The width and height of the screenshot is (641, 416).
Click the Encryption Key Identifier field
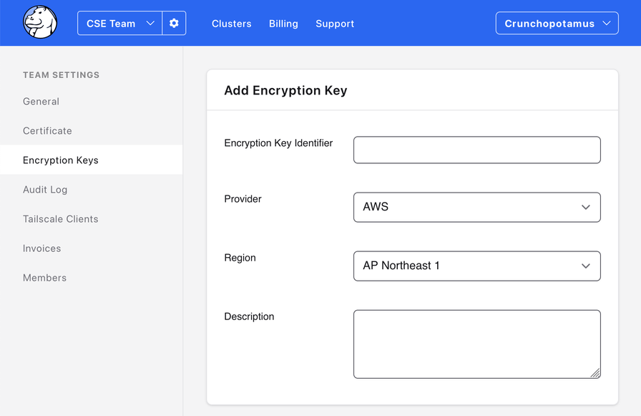(477, 150)
